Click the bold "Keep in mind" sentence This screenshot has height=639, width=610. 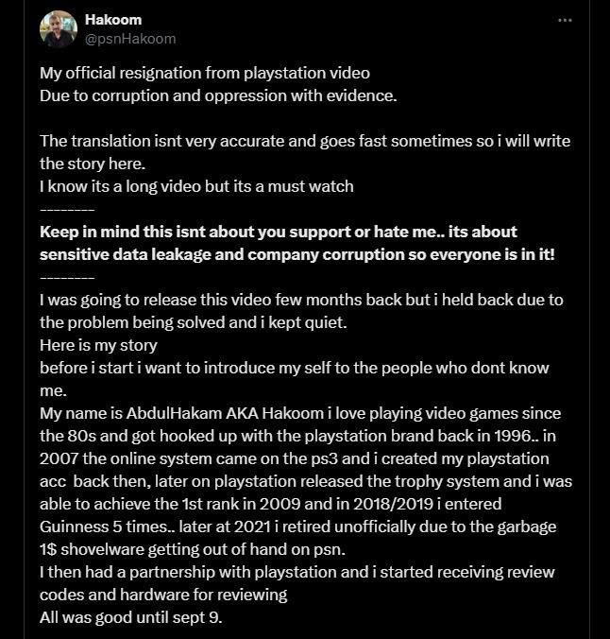pos(279,232)
